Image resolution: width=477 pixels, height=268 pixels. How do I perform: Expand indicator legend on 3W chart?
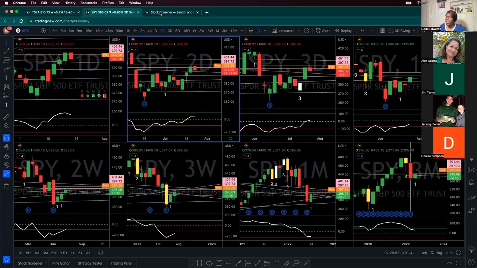pos(133,156)
